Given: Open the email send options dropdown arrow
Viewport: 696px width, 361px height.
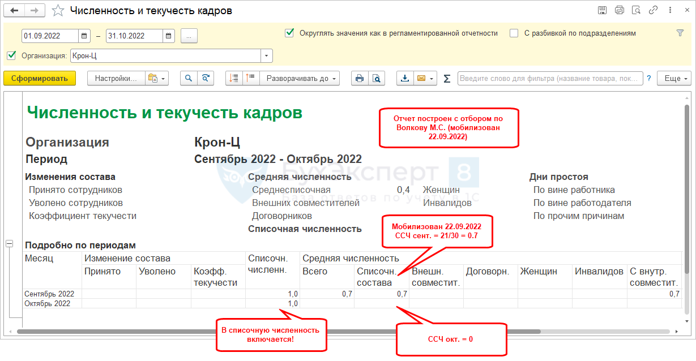Looking at the screenshot, I should point(432,79).
